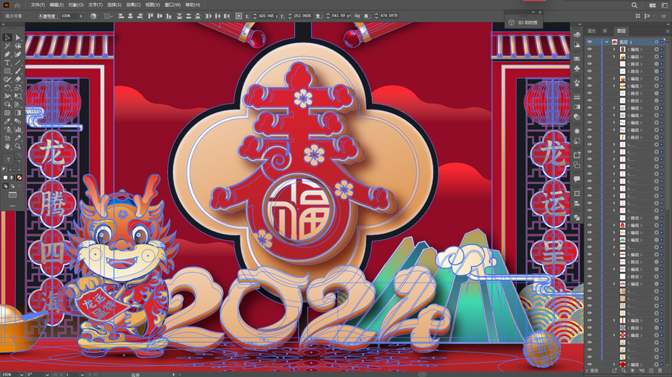Select the Rotate tool

7,88
